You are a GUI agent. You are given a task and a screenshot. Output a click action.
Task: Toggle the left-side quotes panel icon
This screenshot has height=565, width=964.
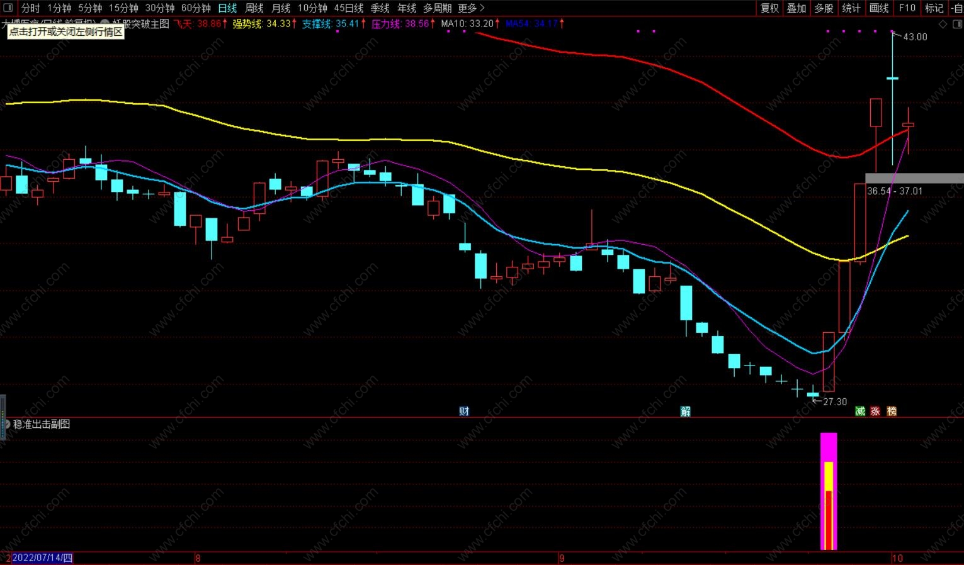click(8, 8)
